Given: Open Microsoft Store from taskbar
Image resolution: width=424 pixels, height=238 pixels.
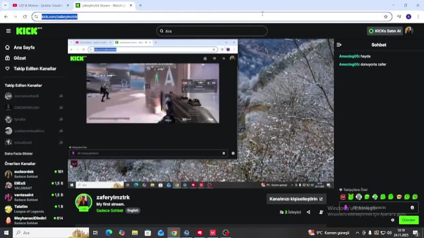Looking at the screenshot, I should click(x=147, y=233).
